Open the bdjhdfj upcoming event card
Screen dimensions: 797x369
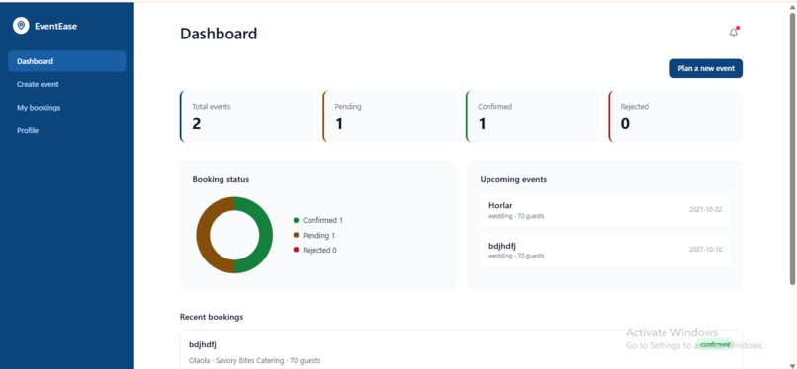coord(605,250)
